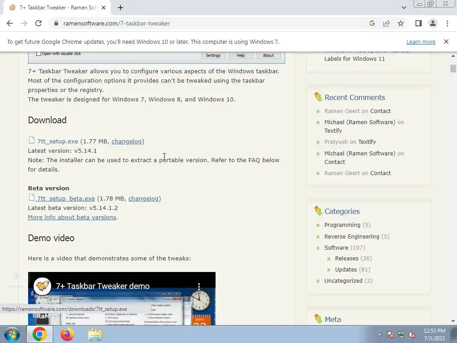Click Ramen Software channel avatar on video
The image size is (457, 343).
click(42, 286)
